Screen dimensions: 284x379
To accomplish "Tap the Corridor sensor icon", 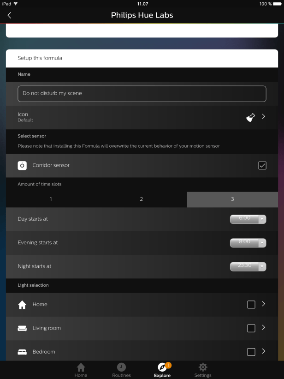I will pyautogui.click(x=22, y=165).
